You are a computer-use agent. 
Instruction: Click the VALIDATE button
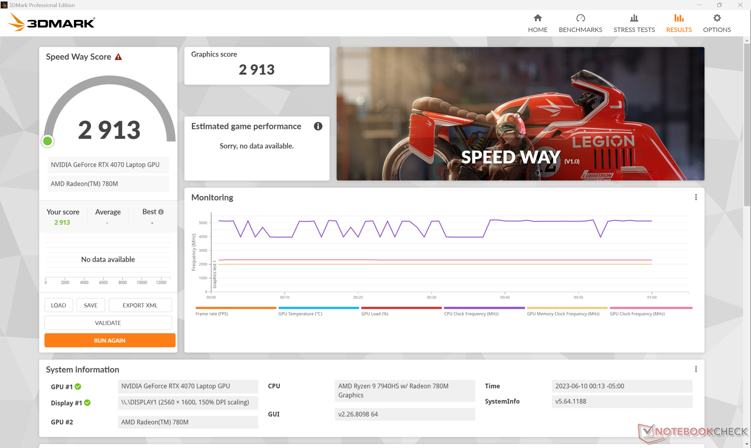(x=108, y=323)
